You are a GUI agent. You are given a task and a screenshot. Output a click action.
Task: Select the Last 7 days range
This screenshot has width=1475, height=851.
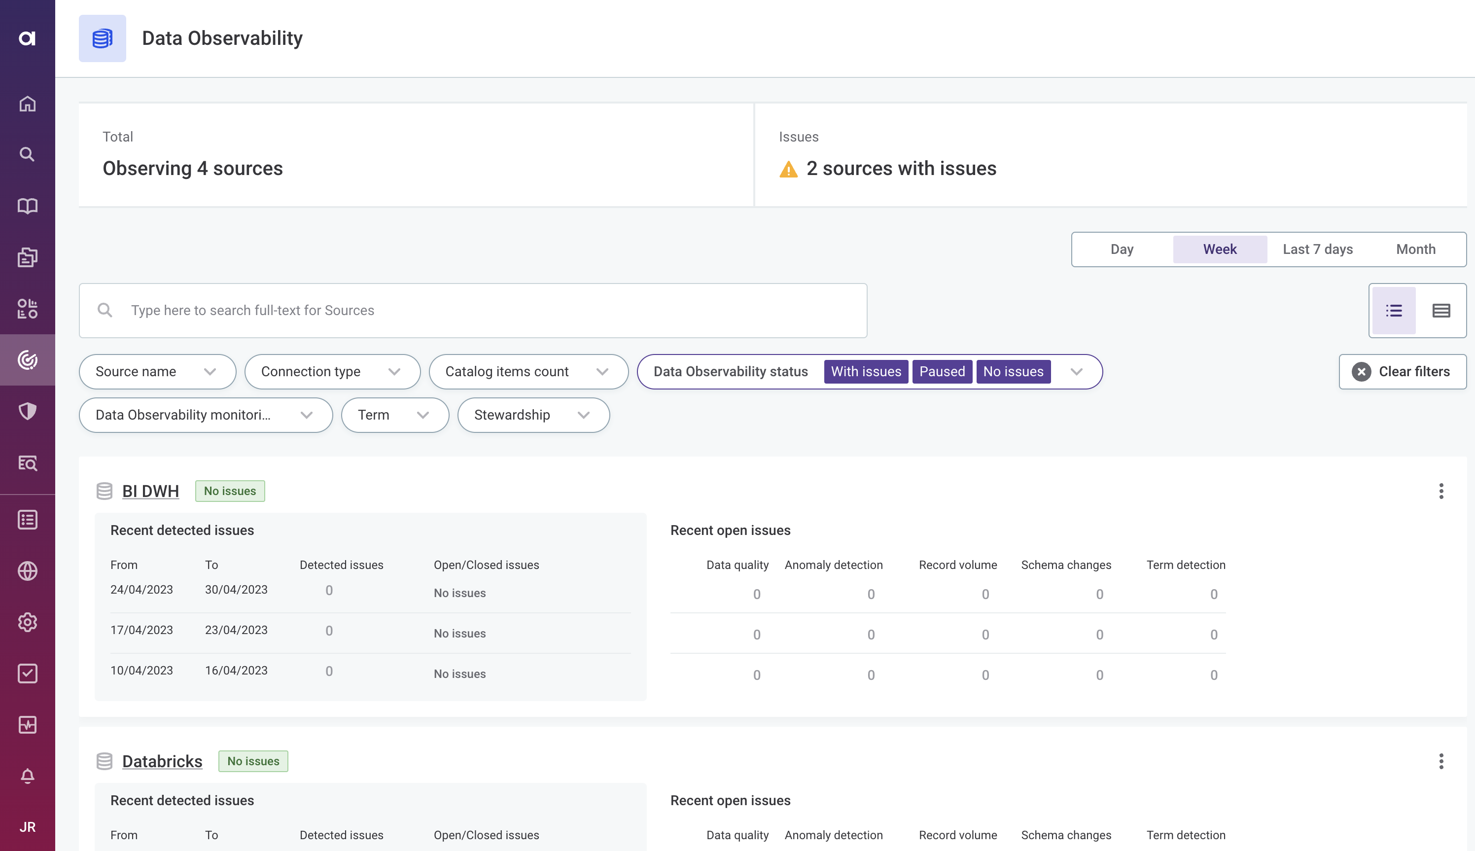point(1317,249)
